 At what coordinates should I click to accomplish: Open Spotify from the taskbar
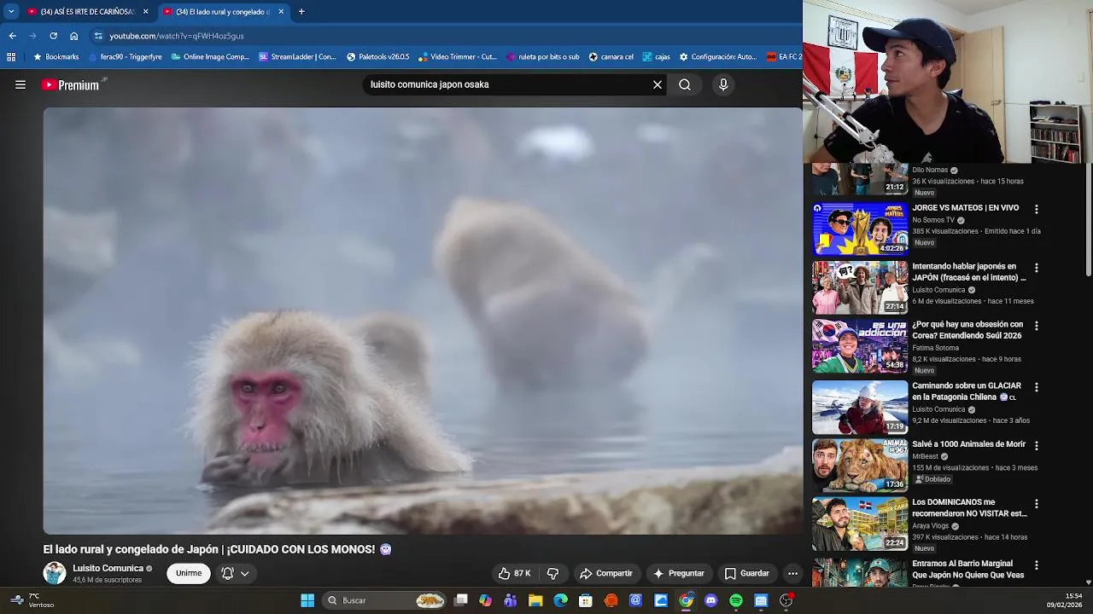click(736, 600)
